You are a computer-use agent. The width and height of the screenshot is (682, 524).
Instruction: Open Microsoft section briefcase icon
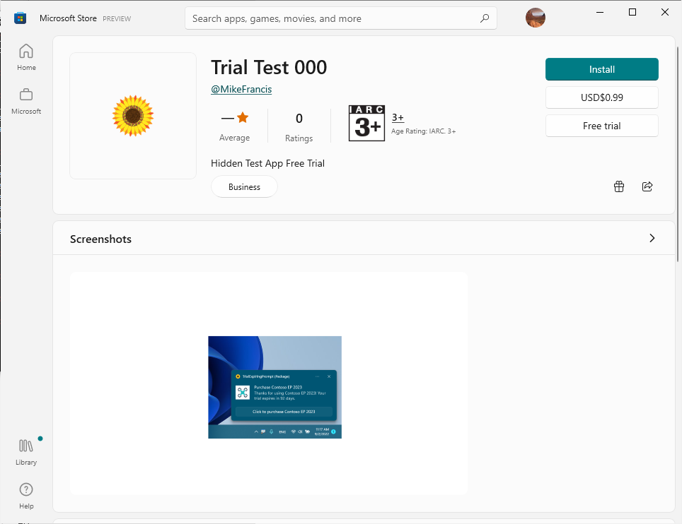coord(26,95)
